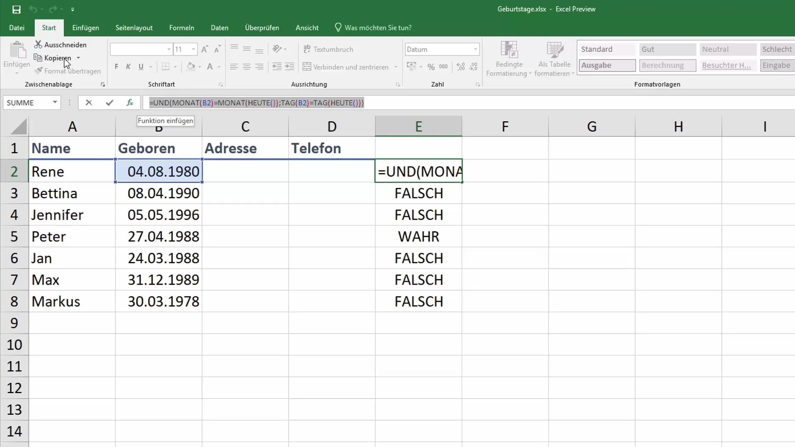Click the add decimal place icon
This screenshot has width=795, height=447.
460,67
